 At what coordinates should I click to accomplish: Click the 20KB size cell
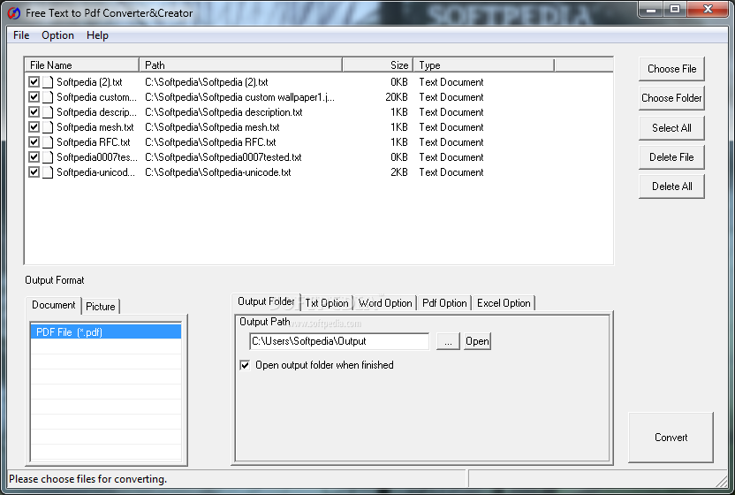397,97
